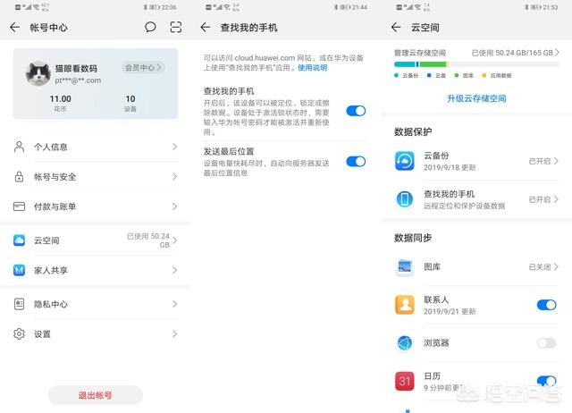
Task: Open chevron beside 图库 已关闭
Action: (557, 266)
